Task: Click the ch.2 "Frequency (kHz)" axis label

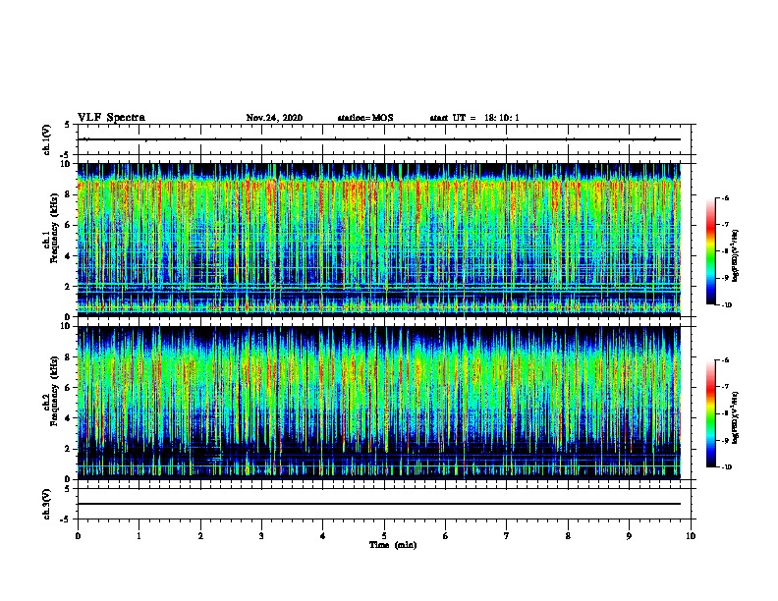Action: coord(54,391)
